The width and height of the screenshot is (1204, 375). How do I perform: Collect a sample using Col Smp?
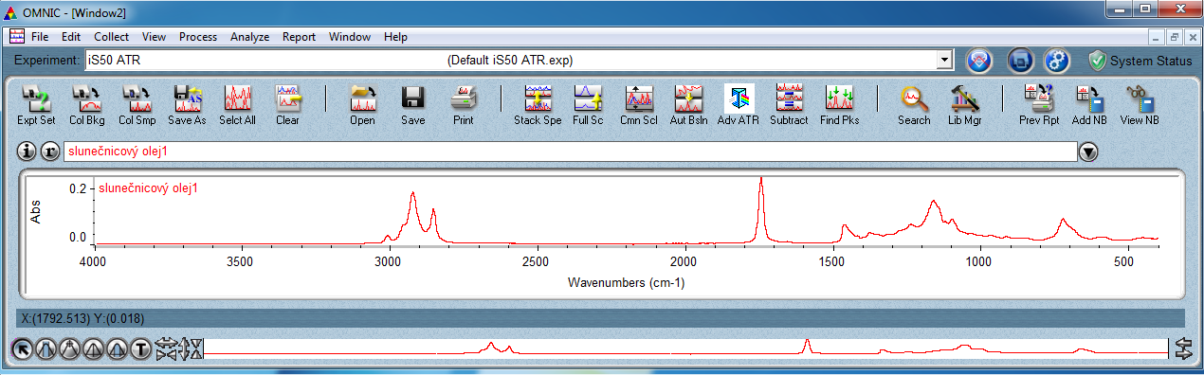click(137, 104)
